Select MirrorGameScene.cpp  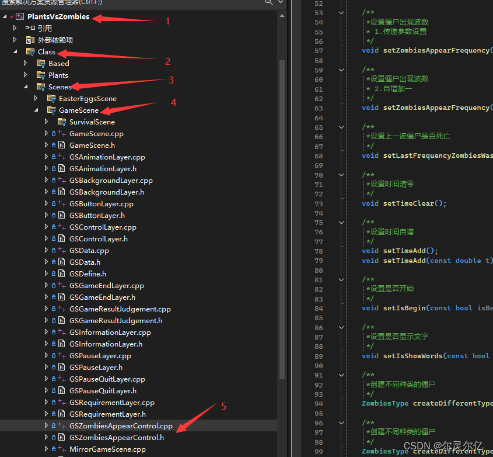click(x=107, y=449)
